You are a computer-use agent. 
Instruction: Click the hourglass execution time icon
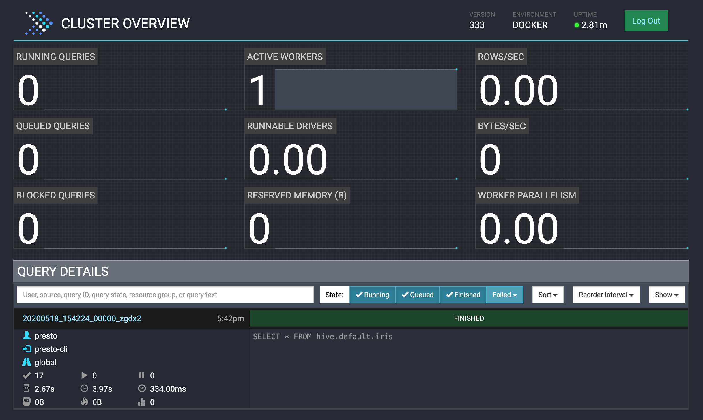pos(27,389)
